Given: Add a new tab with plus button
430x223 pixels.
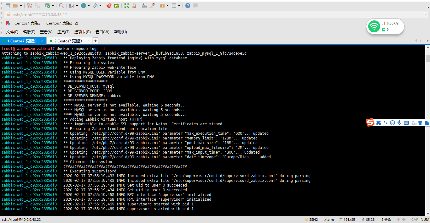Looking at the screenshot, I should pos(96,41).
